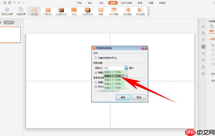Select the fourth fill radio option
Viewport: 215px width, 136px height.
point(213,59)
